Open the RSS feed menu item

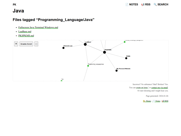point(146,4)
